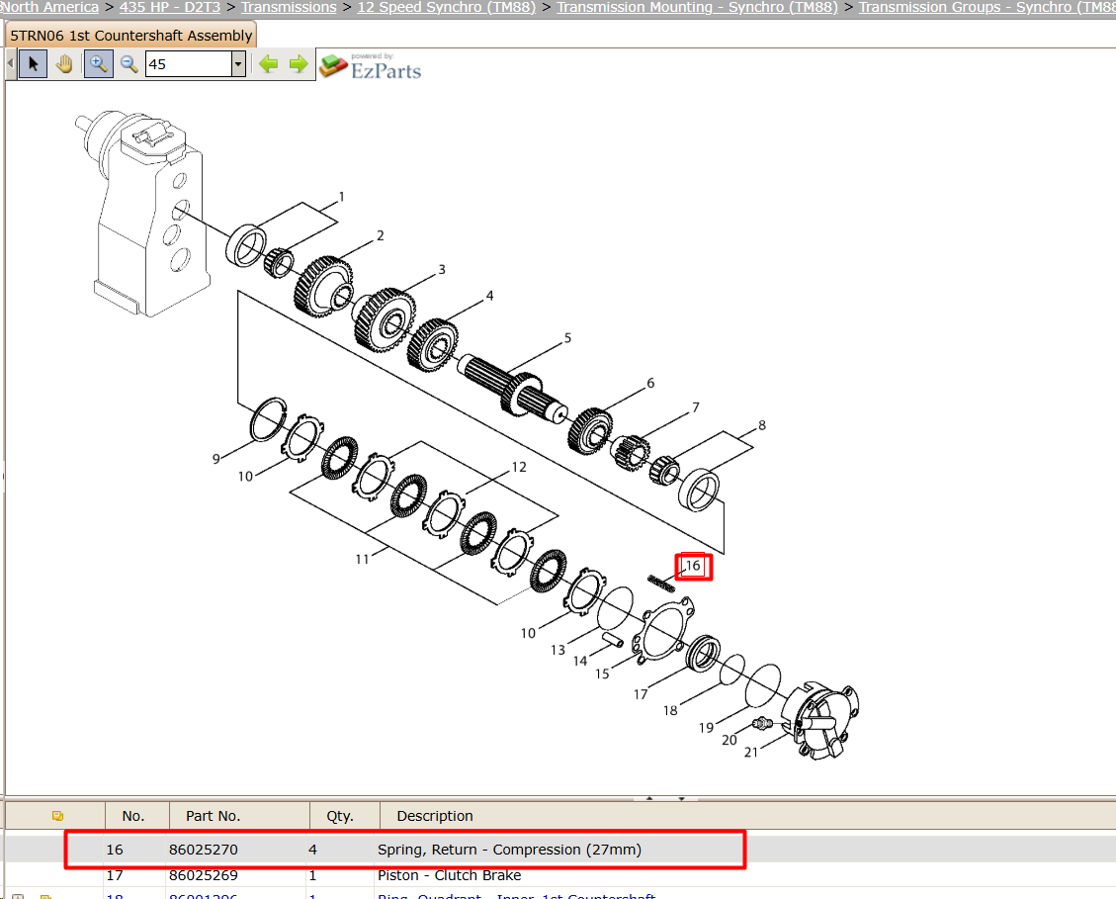Viewport: 1116px width, 899px height.
Task: Sort by the Qty. column header
Action: click(x=339, y=816)
